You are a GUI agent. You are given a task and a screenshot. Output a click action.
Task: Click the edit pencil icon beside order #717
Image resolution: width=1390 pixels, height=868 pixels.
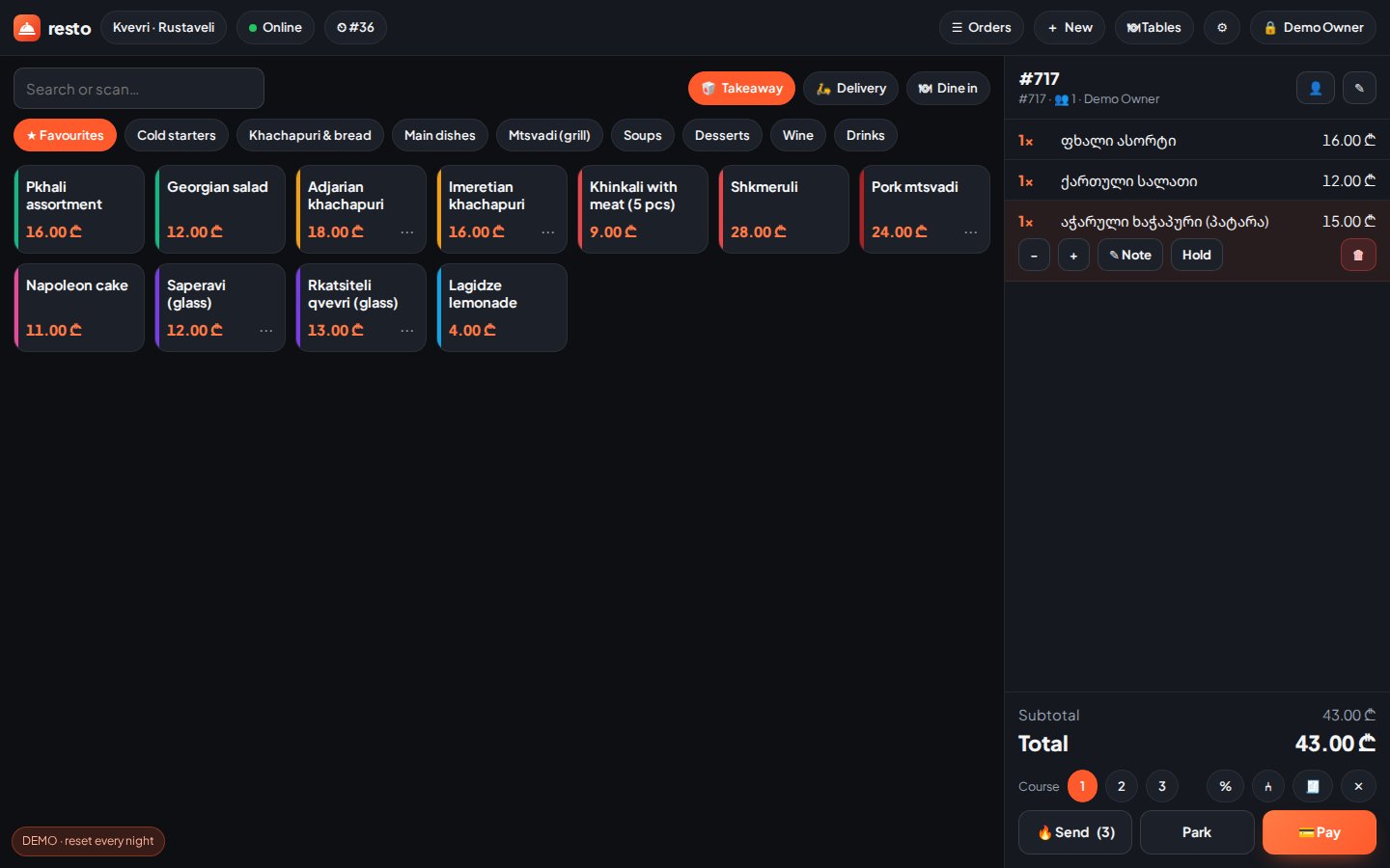(1359, 88)
